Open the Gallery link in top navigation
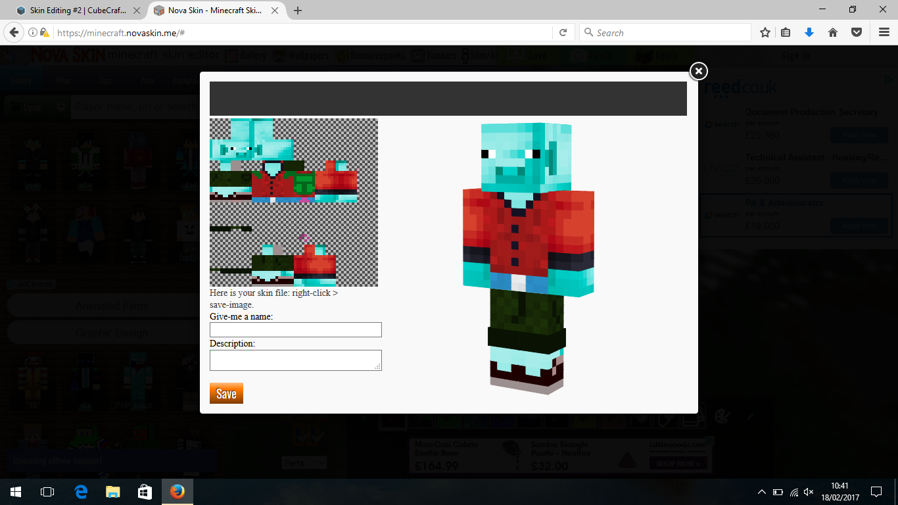898x505 pixels. 247,56
